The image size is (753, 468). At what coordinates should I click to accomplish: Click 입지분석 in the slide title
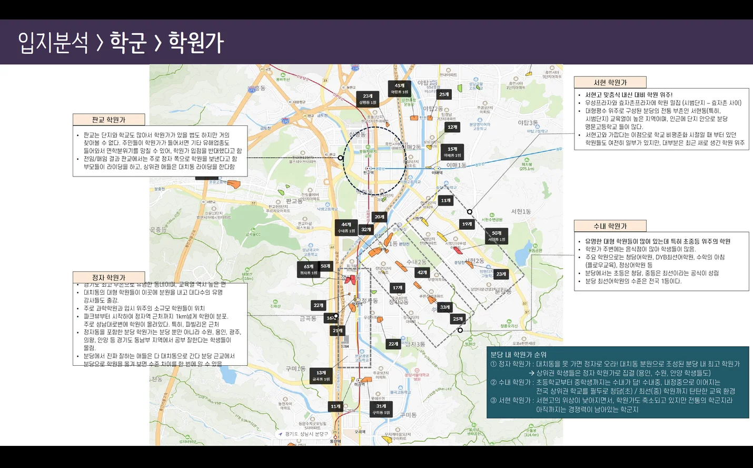(x=53, y=42)
